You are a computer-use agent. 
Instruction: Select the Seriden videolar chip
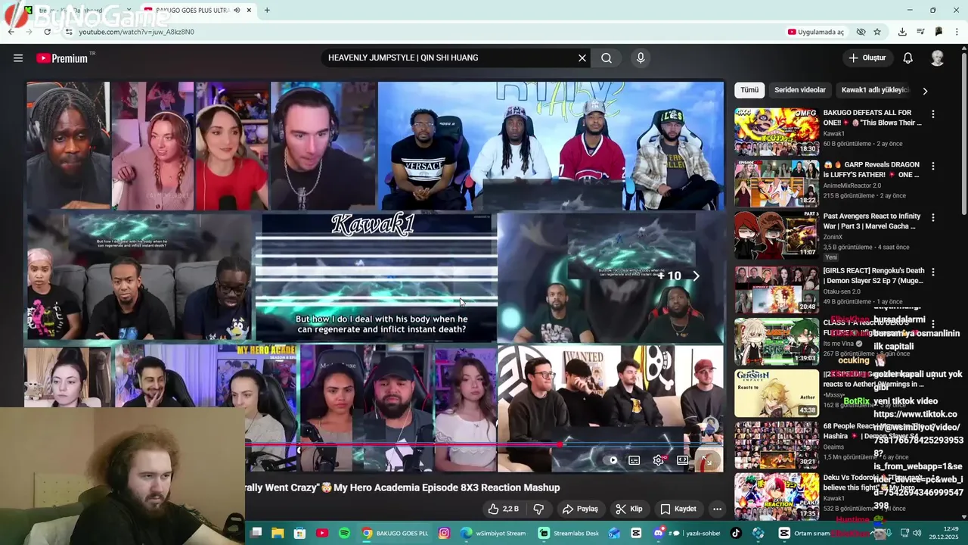point(800,90)
